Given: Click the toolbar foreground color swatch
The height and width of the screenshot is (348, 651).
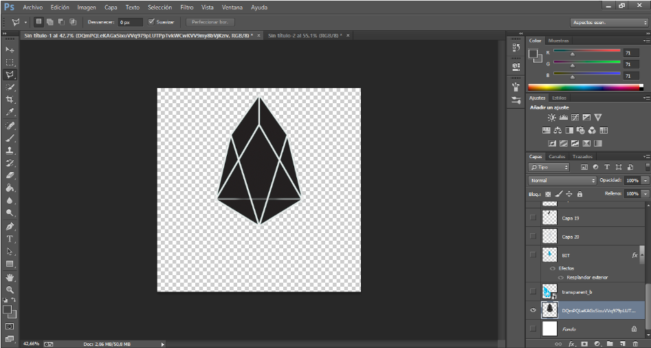Looking at the screenshot, I should click(7, 309).
